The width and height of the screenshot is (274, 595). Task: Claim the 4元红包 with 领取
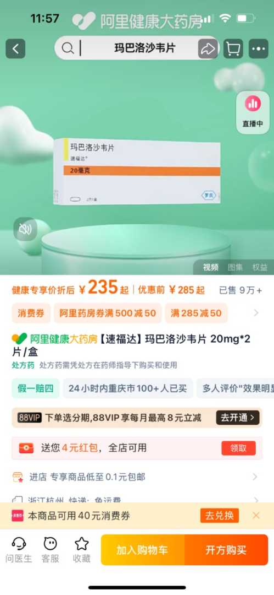click(x=238, y=448)
